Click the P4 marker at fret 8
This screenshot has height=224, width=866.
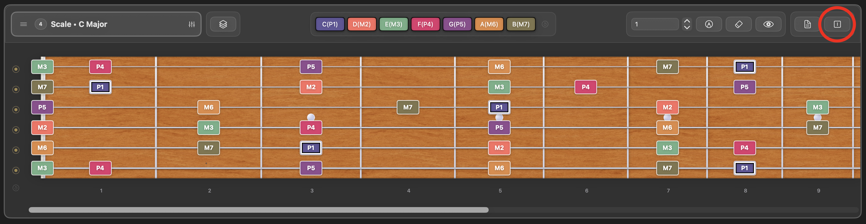coord(745,148)
